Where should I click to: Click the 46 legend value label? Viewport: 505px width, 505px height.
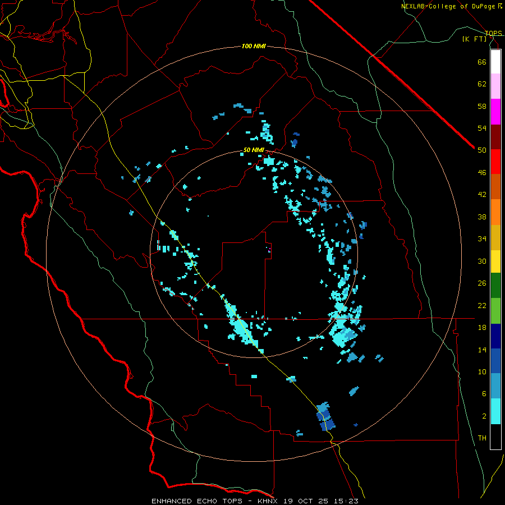click(482, 173)
